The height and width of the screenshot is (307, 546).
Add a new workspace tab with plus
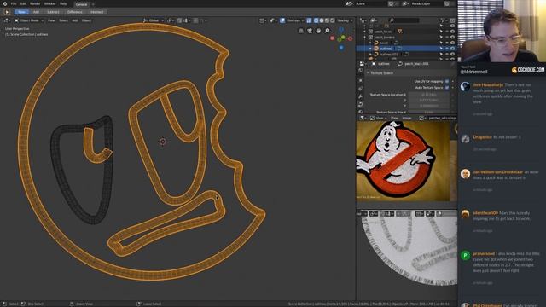coord(93,4)
